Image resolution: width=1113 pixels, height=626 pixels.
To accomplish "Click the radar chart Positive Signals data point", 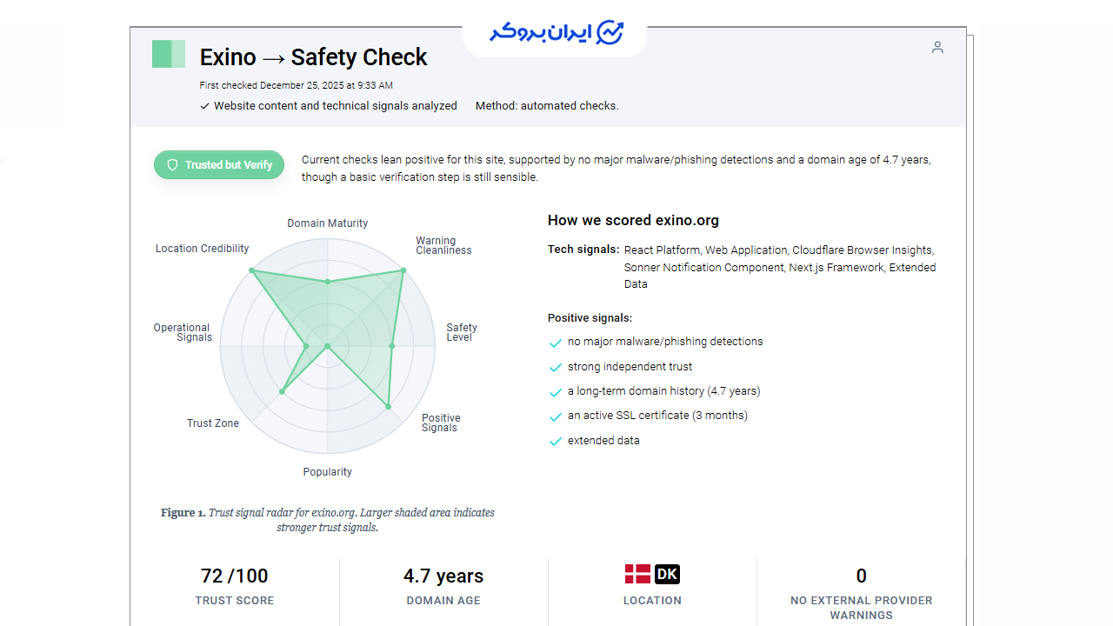I will point(388,406).
